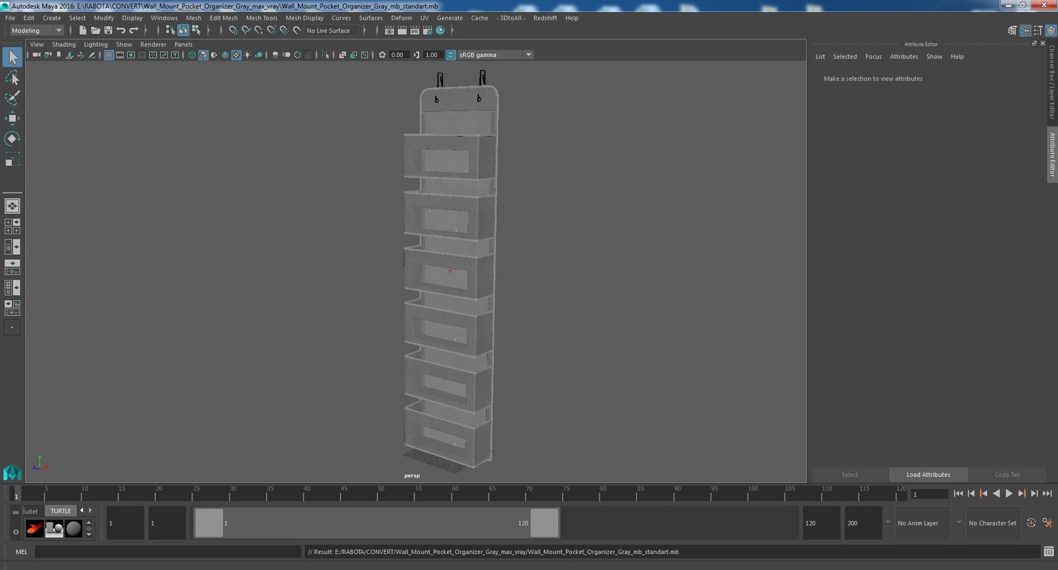Click the Undo arrow icon
The height and width of the screenshot is (570, 1058).
click(x=121, y=30)
